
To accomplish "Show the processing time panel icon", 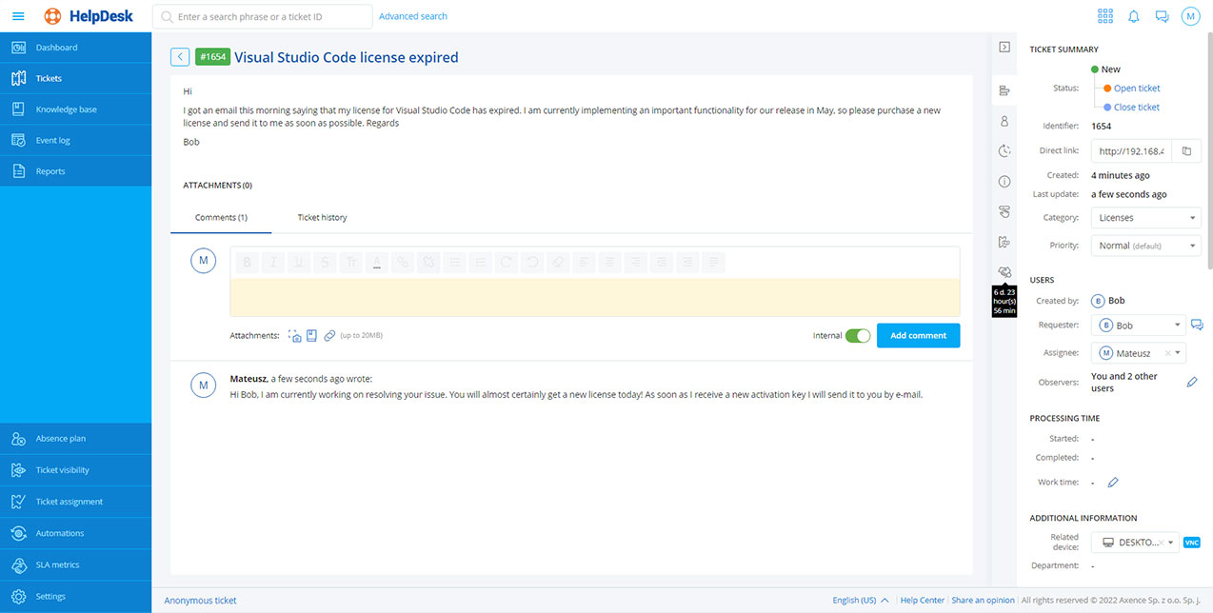I will coord(1004,150).
